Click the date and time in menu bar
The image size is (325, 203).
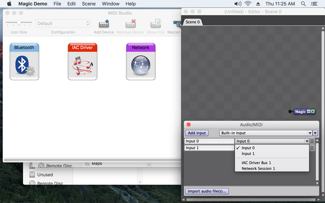(x=280, y=4)
